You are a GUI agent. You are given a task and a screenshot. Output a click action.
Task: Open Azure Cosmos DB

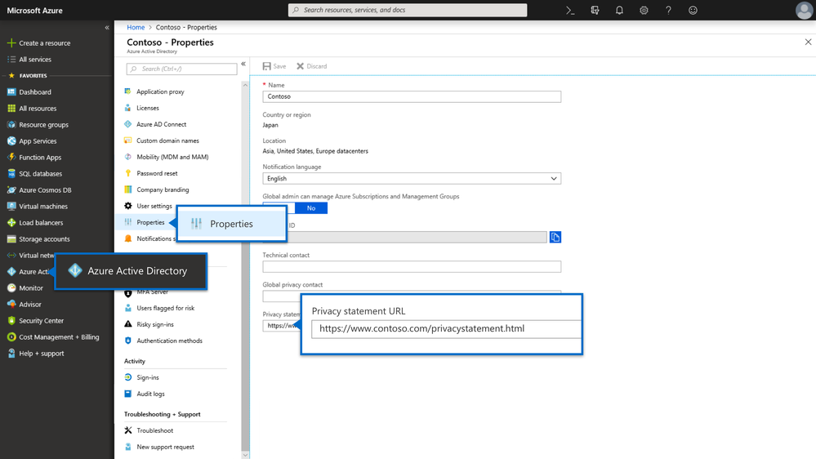coord(39,190)
